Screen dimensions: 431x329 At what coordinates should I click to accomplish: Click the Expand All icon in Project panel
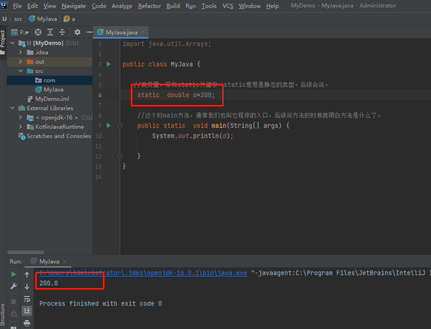point(50,32)
